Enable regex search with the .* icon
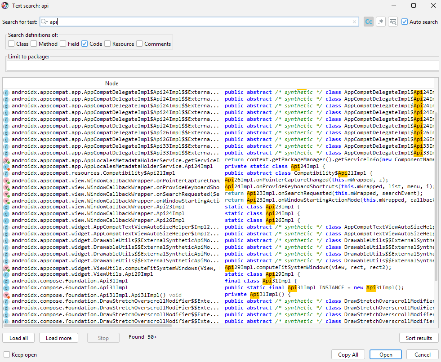The image size is (441, 362). pos(381,22)
